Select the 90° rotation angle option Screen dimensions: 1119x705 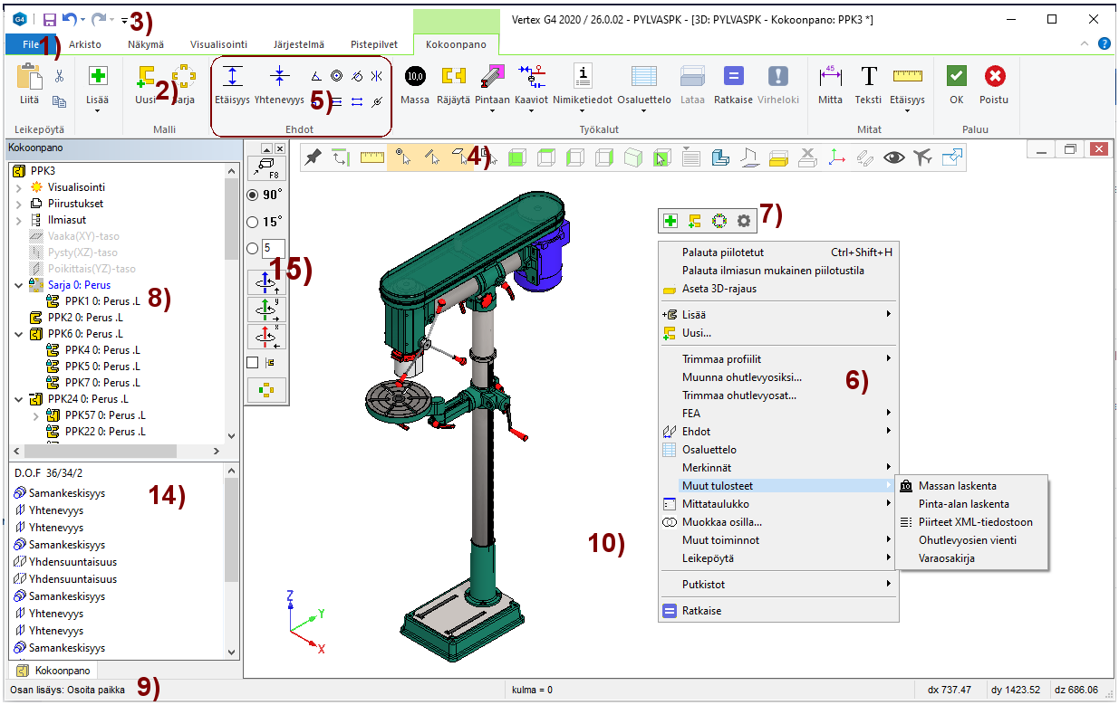tap(253, 195)
